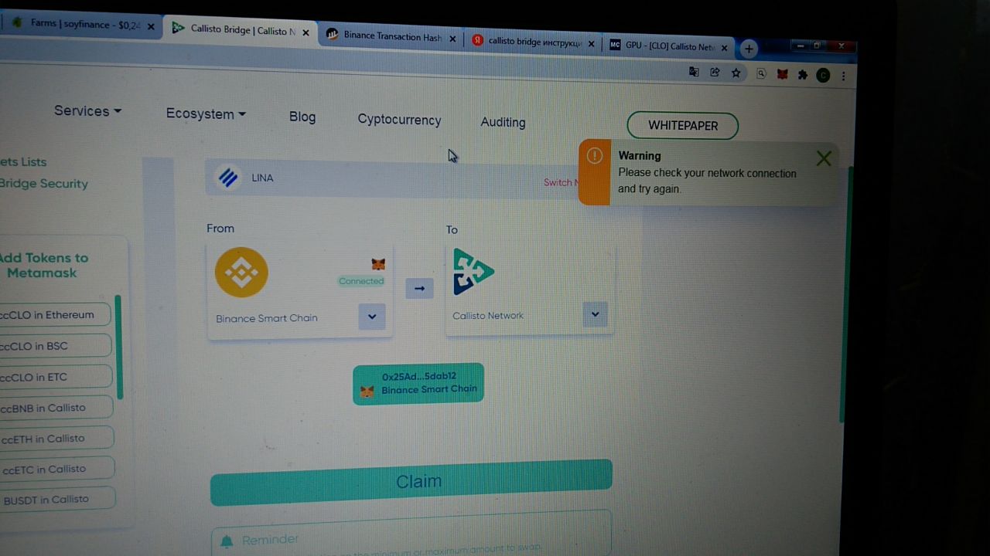
Task: Select the LINA token row
Action: pyautogui.click(x=424, y=179)
